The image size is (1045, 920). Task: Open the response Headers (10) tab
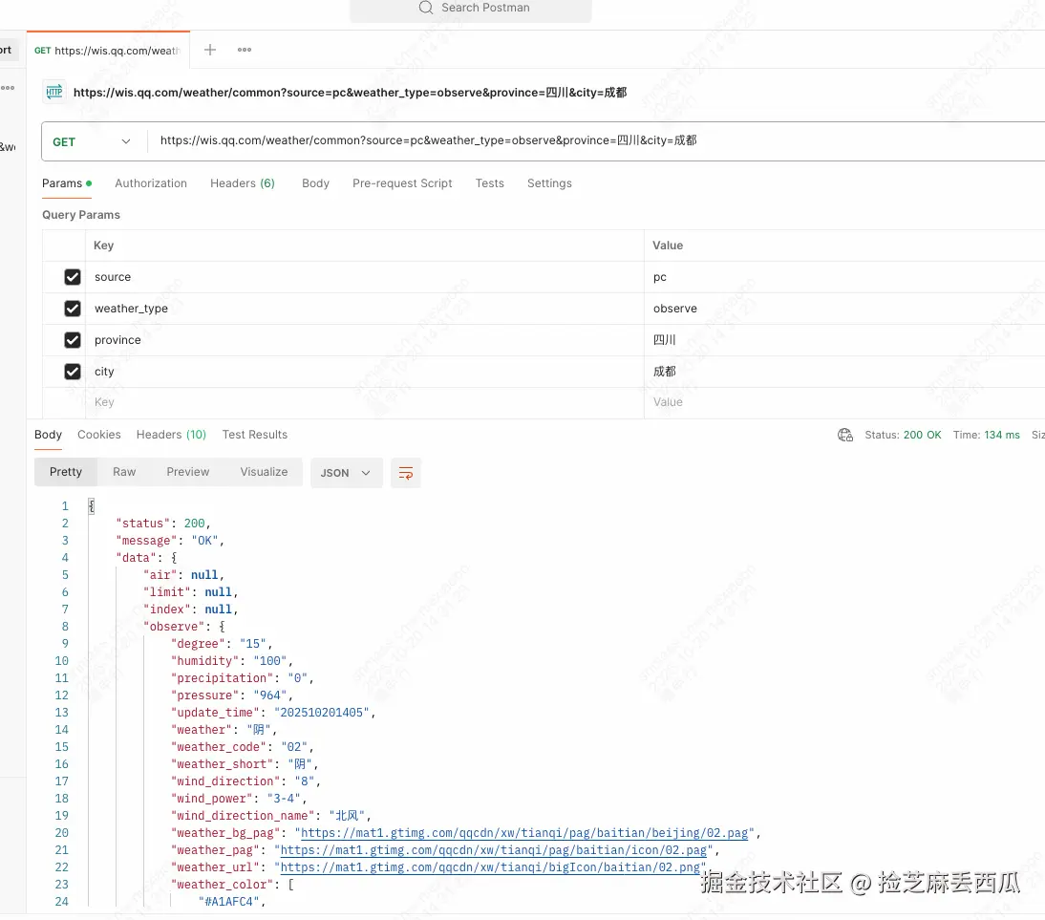coord(171,435)
